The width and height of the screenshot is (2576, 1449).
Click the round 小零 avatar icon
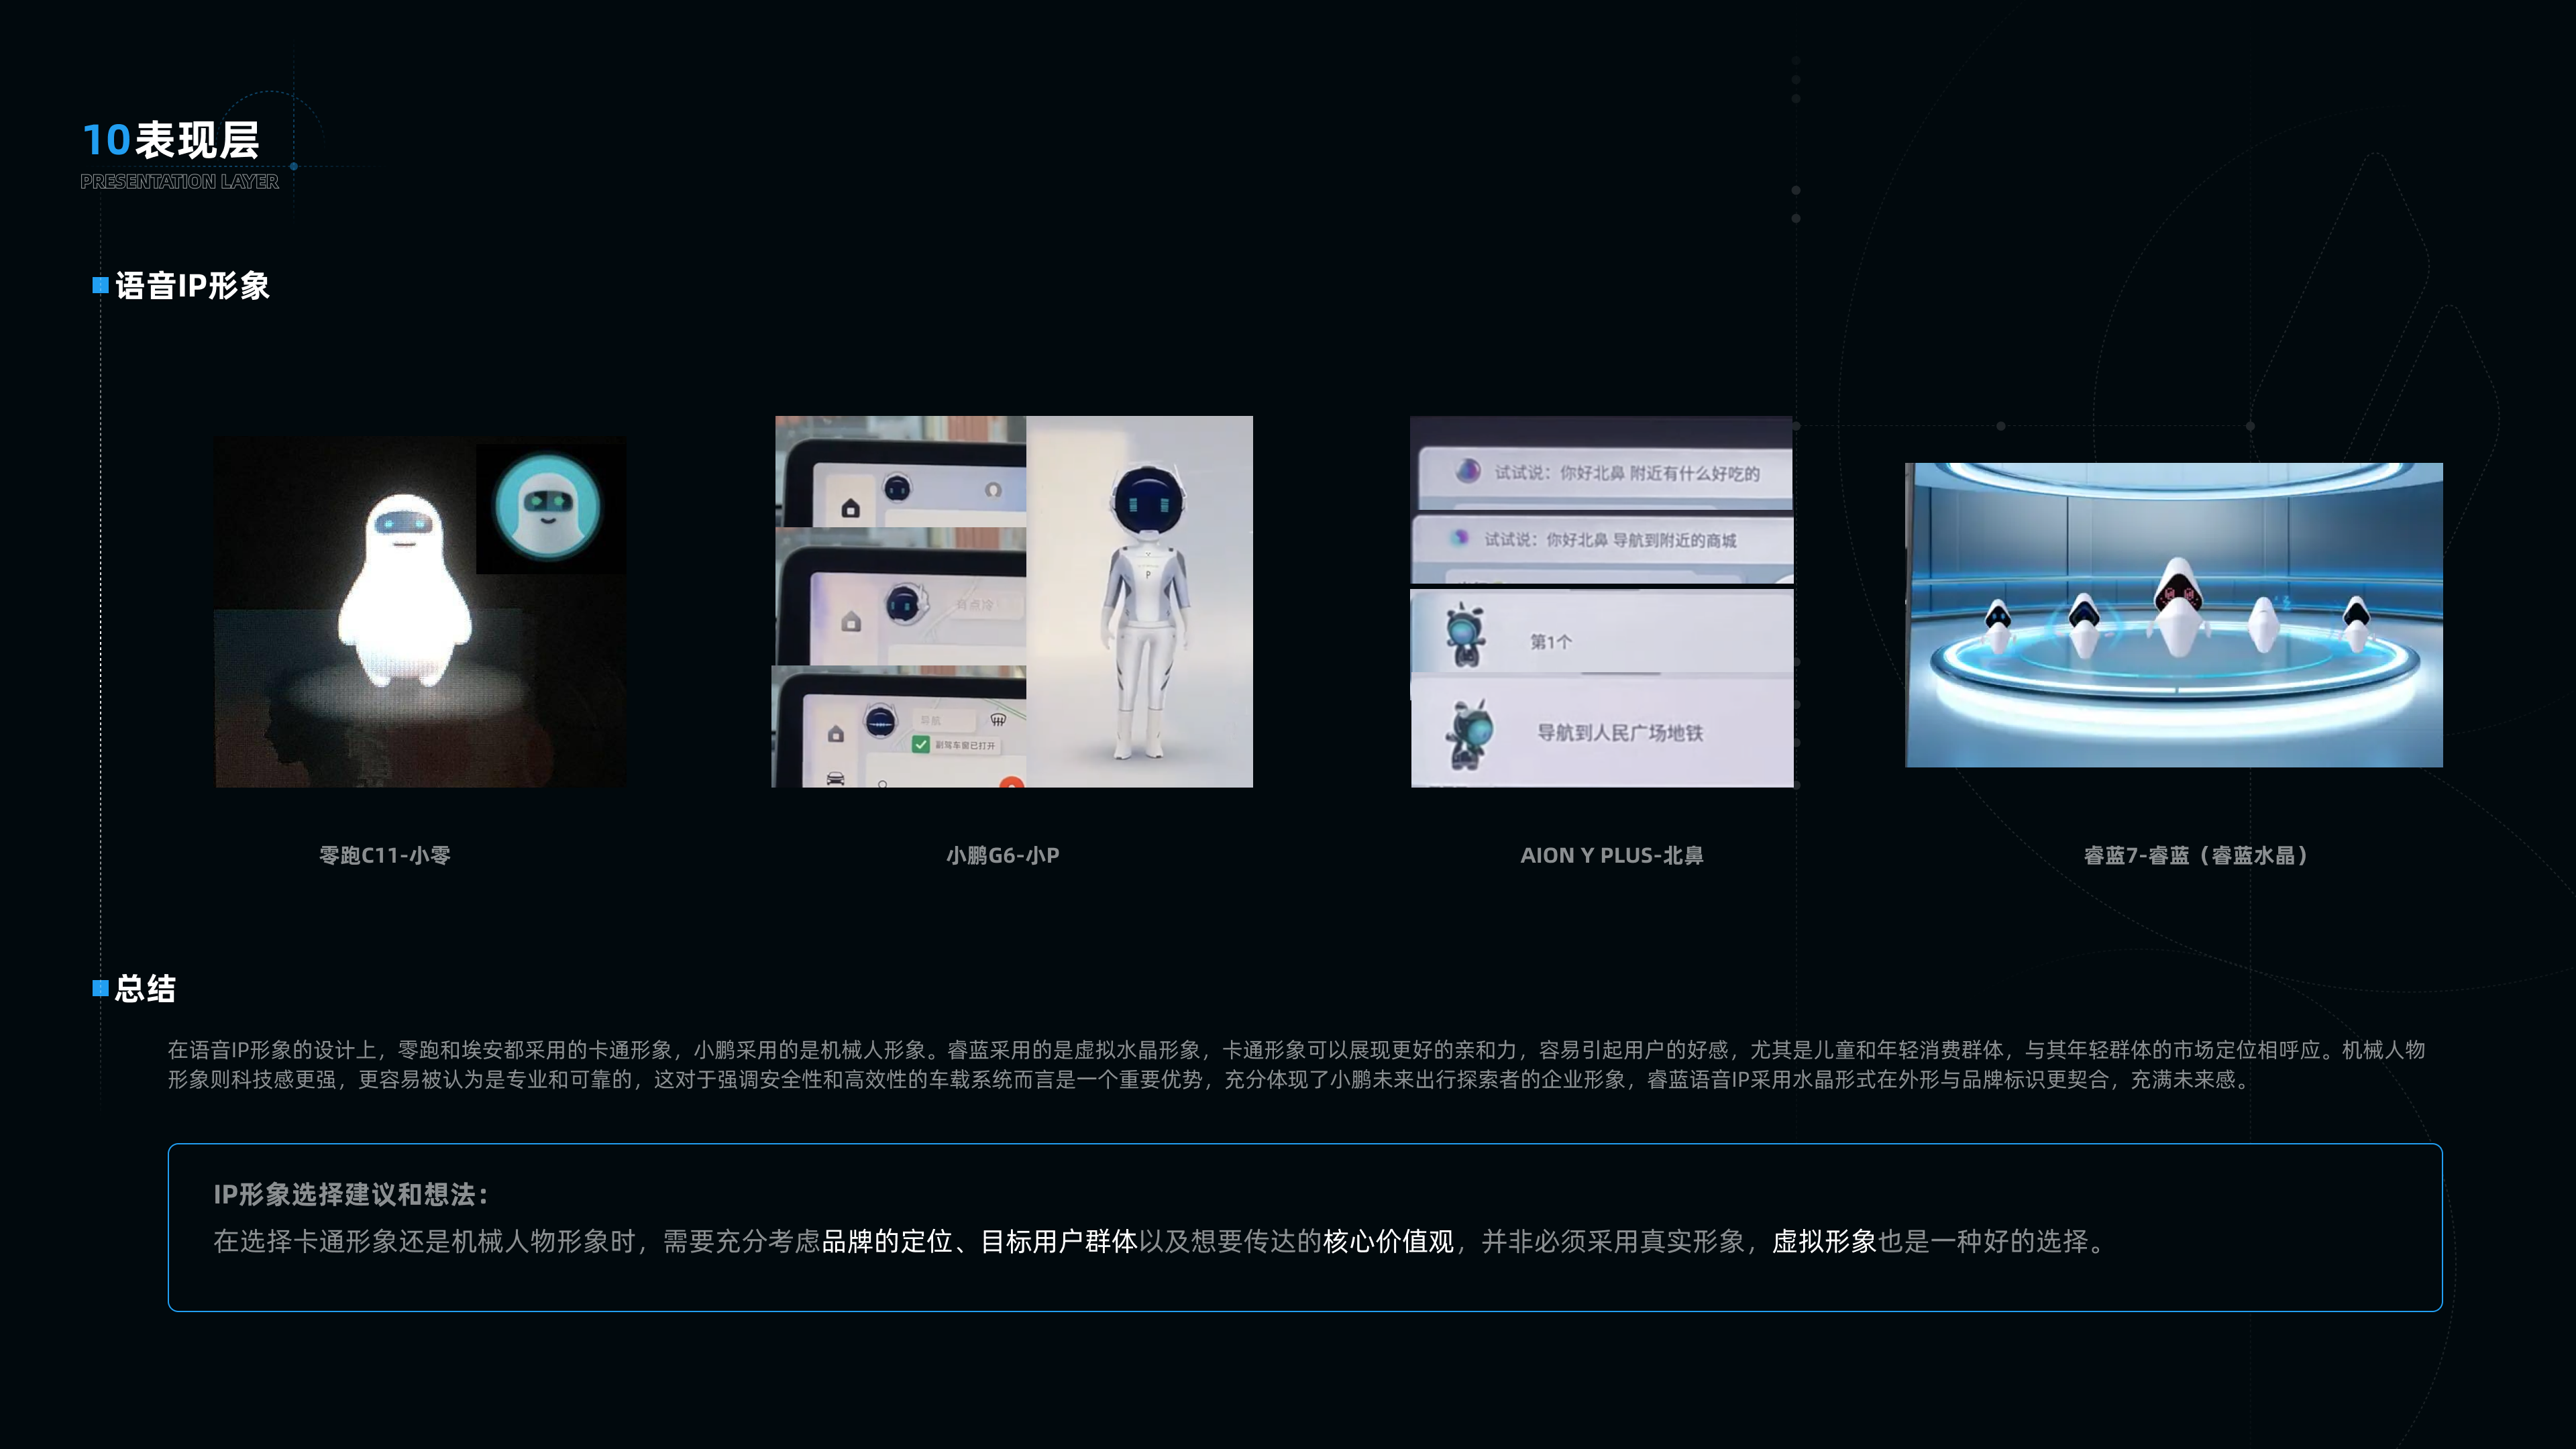(547, 507)
